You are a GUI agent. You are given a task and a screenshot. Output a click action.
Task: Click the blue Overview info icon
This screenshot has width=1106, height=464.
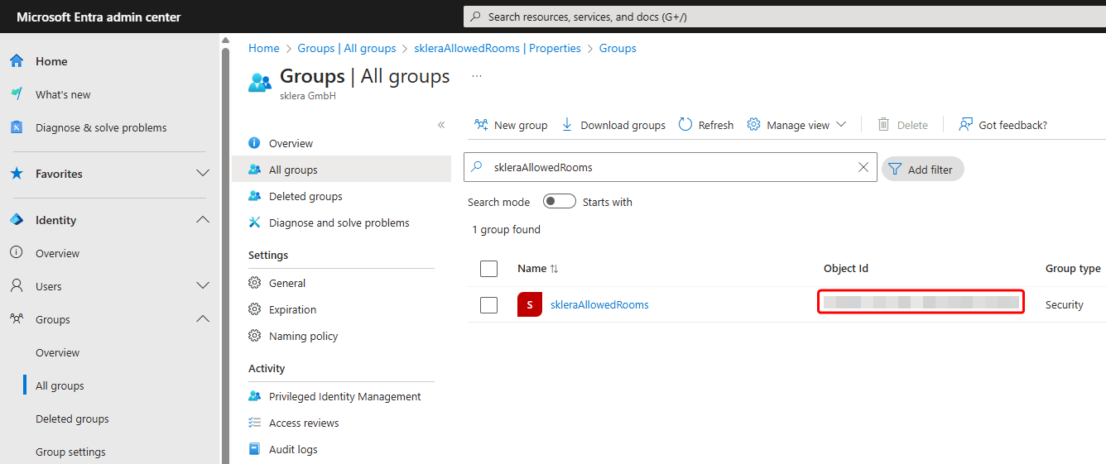pos(255,143)
